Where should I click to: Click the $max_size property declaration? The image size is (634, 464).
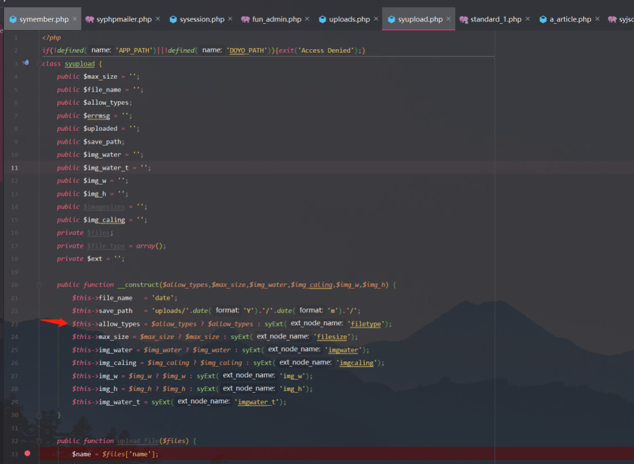pyautogui.click(x=100, y=76)
